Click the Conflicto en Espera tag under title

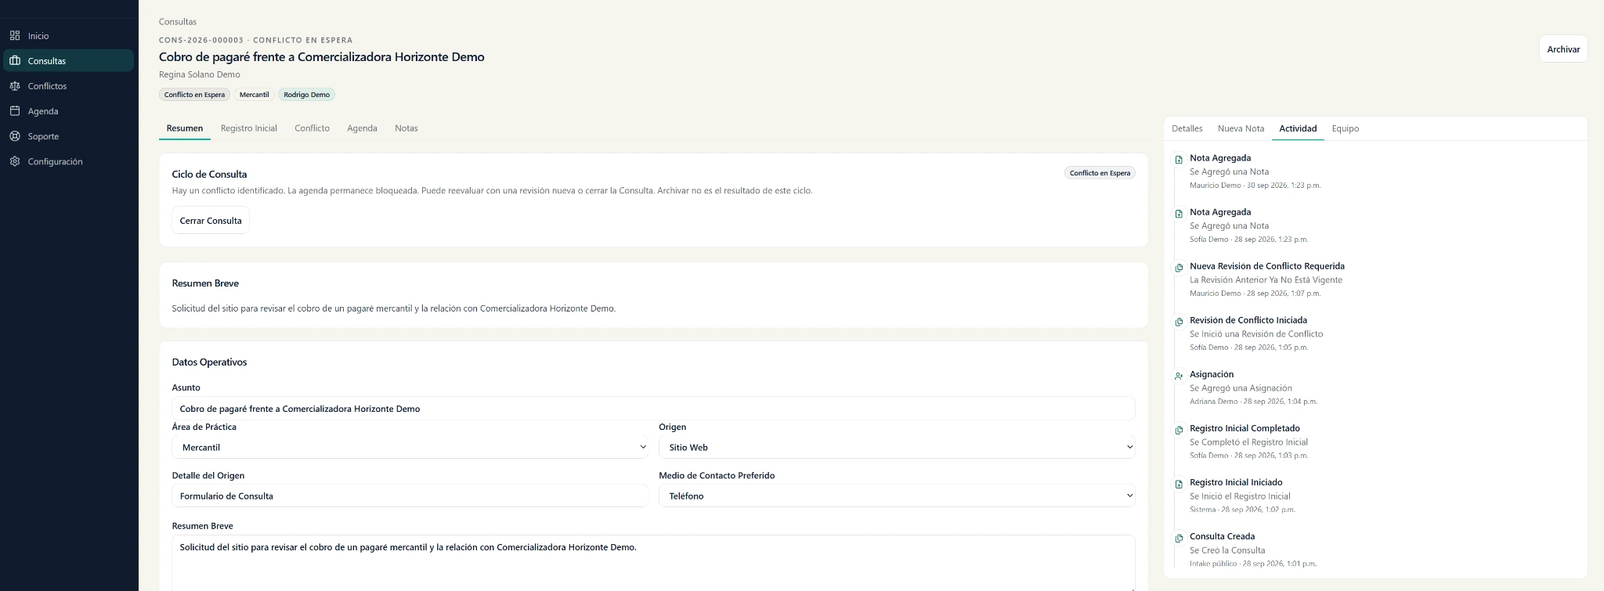tap(194, 95)
